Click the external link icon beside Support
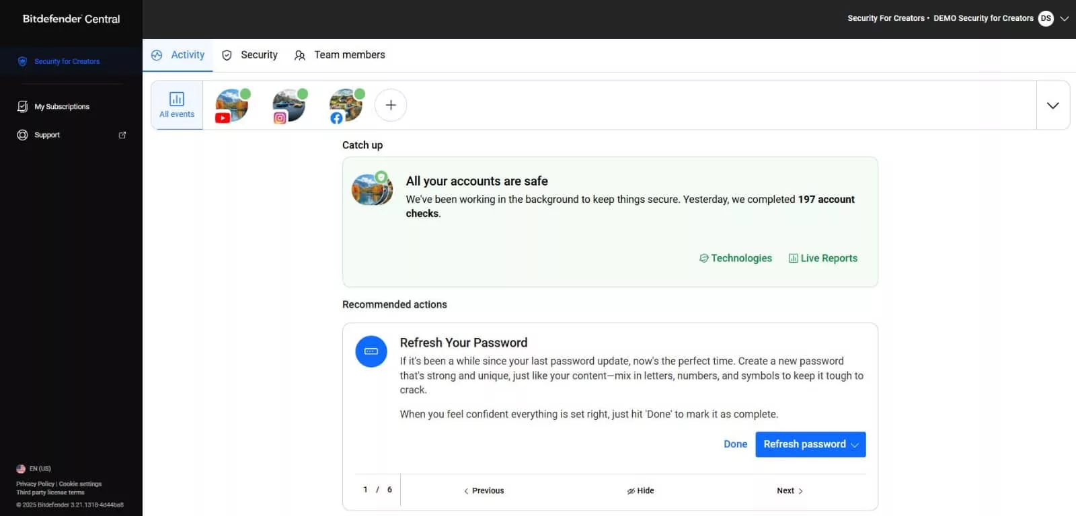1076x516 pixels. coord(122,135)
